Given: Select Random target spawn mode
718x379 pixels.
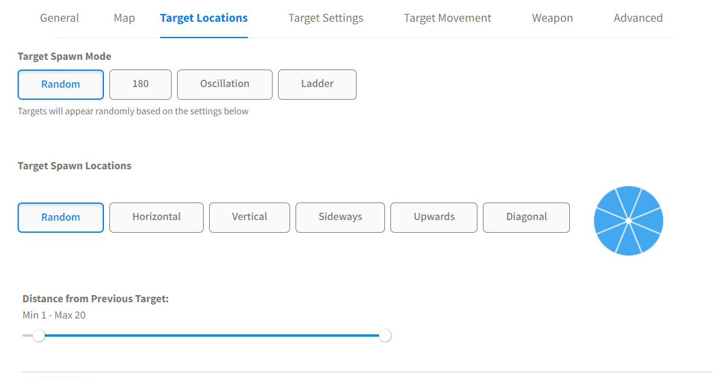Looking at the screenshot, I should [60, 85].
